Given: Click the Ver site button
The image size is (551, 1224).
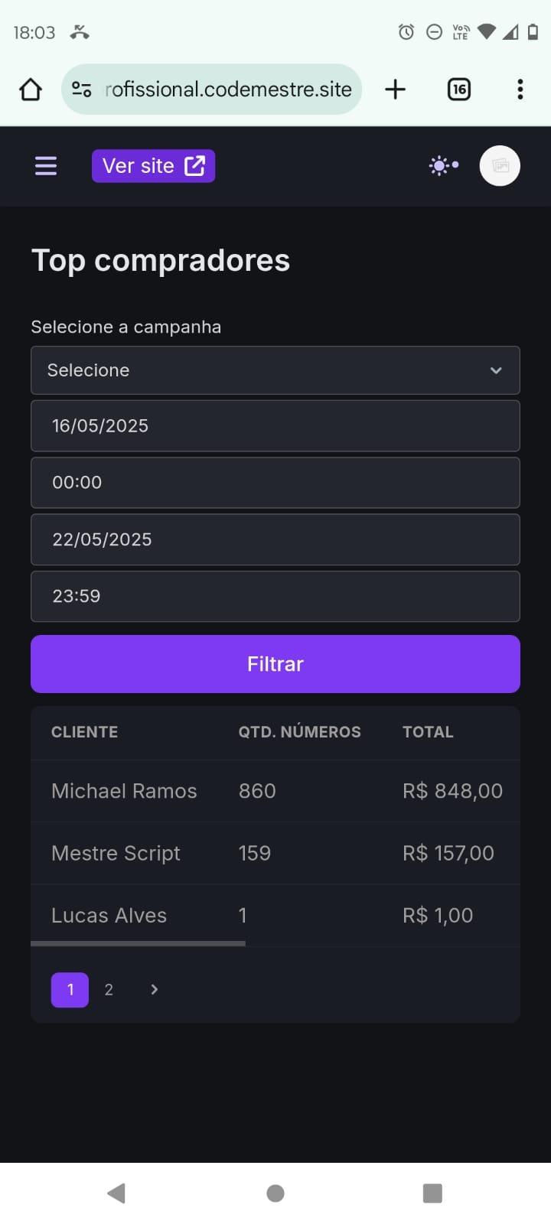Looking at the screenshot, I should point(153,166).
